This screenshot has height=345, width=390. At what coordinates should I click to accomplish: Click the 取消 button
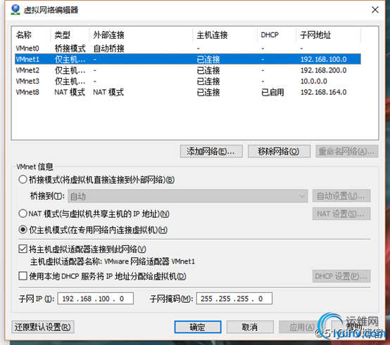[x=250, y=327]
